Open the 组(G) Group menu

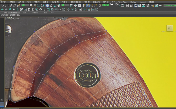click(29, 2)
